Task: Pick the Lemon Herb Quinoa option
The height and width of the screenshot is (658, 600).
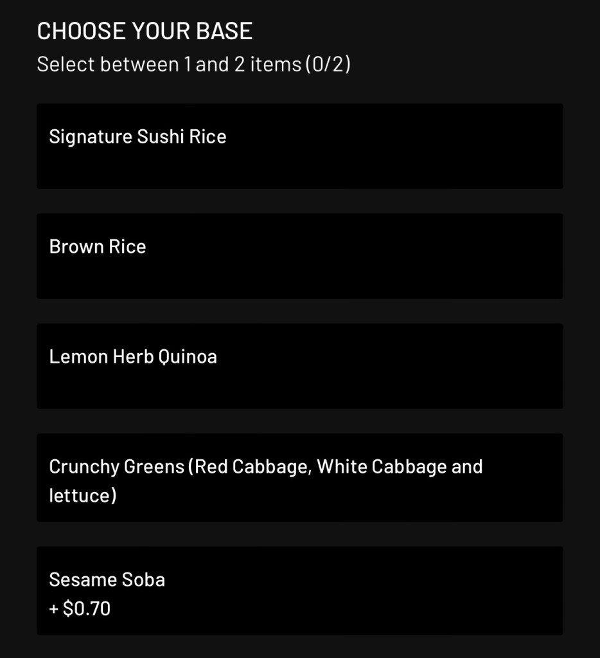Action: tap(299, 366)
